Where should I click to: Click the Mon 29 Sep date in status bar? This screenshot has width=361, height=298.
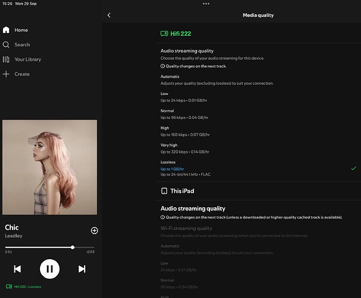26,4
